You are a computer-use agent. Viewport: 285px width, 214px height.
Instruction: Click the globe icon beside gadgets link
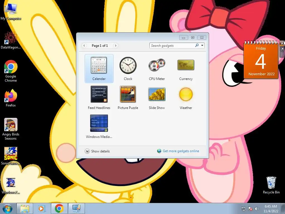pyautogui.click(x=159, y=151)
